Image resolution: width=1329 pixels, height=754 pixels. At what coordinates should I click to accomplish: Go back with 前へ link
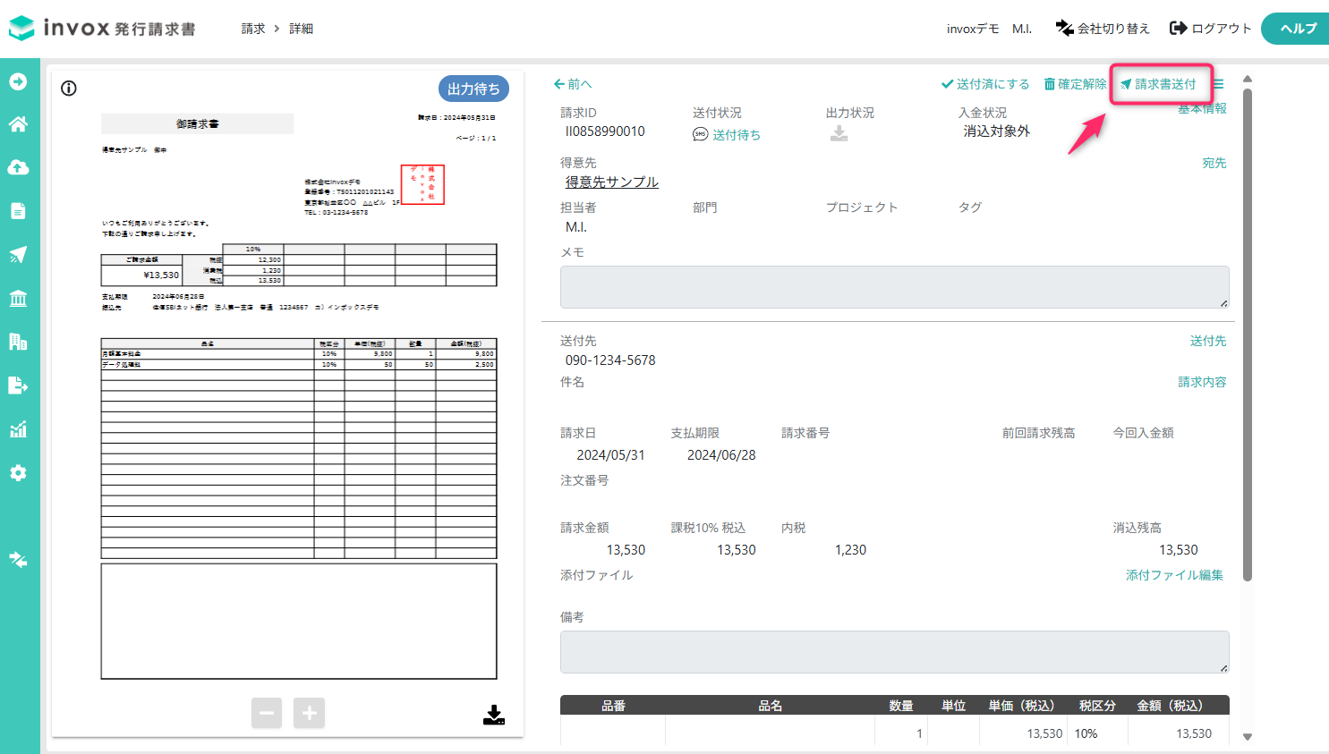573,84
